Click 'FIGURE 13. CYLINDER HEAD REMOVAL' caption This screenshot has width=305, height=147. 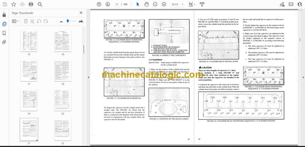124,98
